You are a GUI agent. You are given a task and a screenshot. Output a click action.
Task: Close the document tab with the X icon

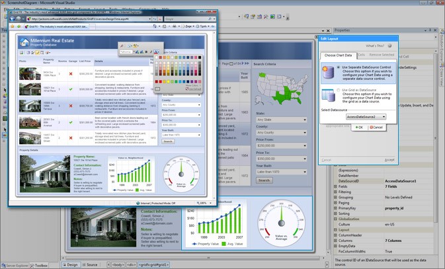328,30
